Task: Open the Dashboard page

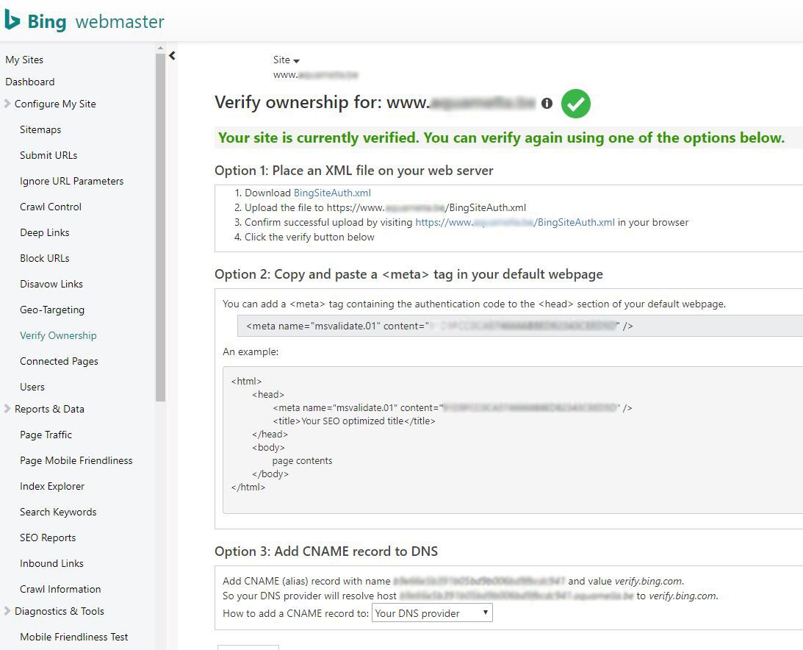Action: pos(29,82)
